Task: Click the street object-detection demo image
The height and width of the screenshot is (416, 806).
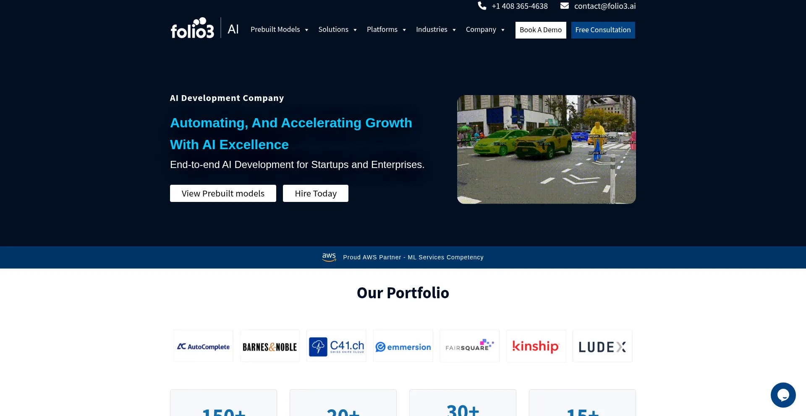Action: [546, 150]
